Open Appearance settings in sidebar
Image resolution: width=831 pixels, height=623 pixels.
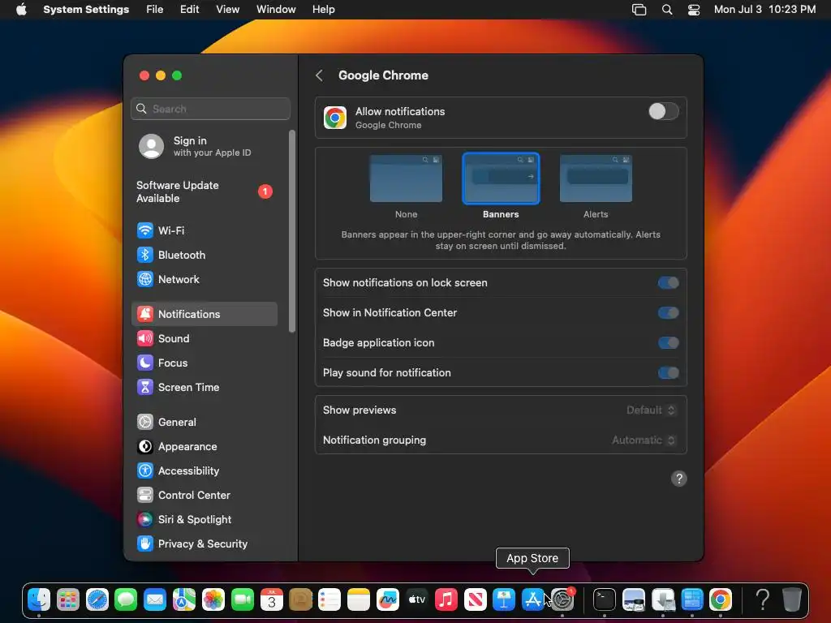204,447
